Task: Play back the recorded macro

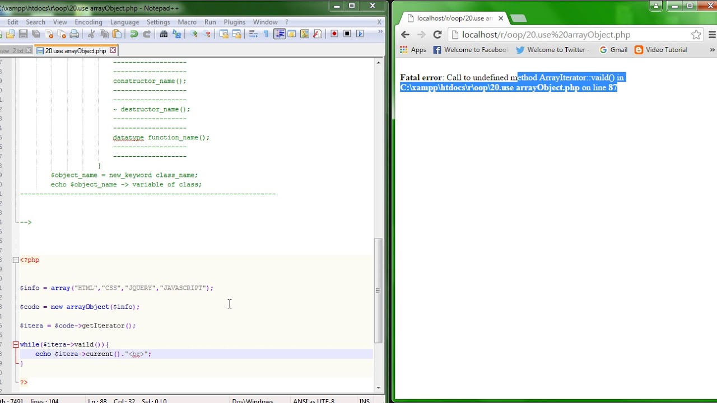Action: click(x=360, y=34)
